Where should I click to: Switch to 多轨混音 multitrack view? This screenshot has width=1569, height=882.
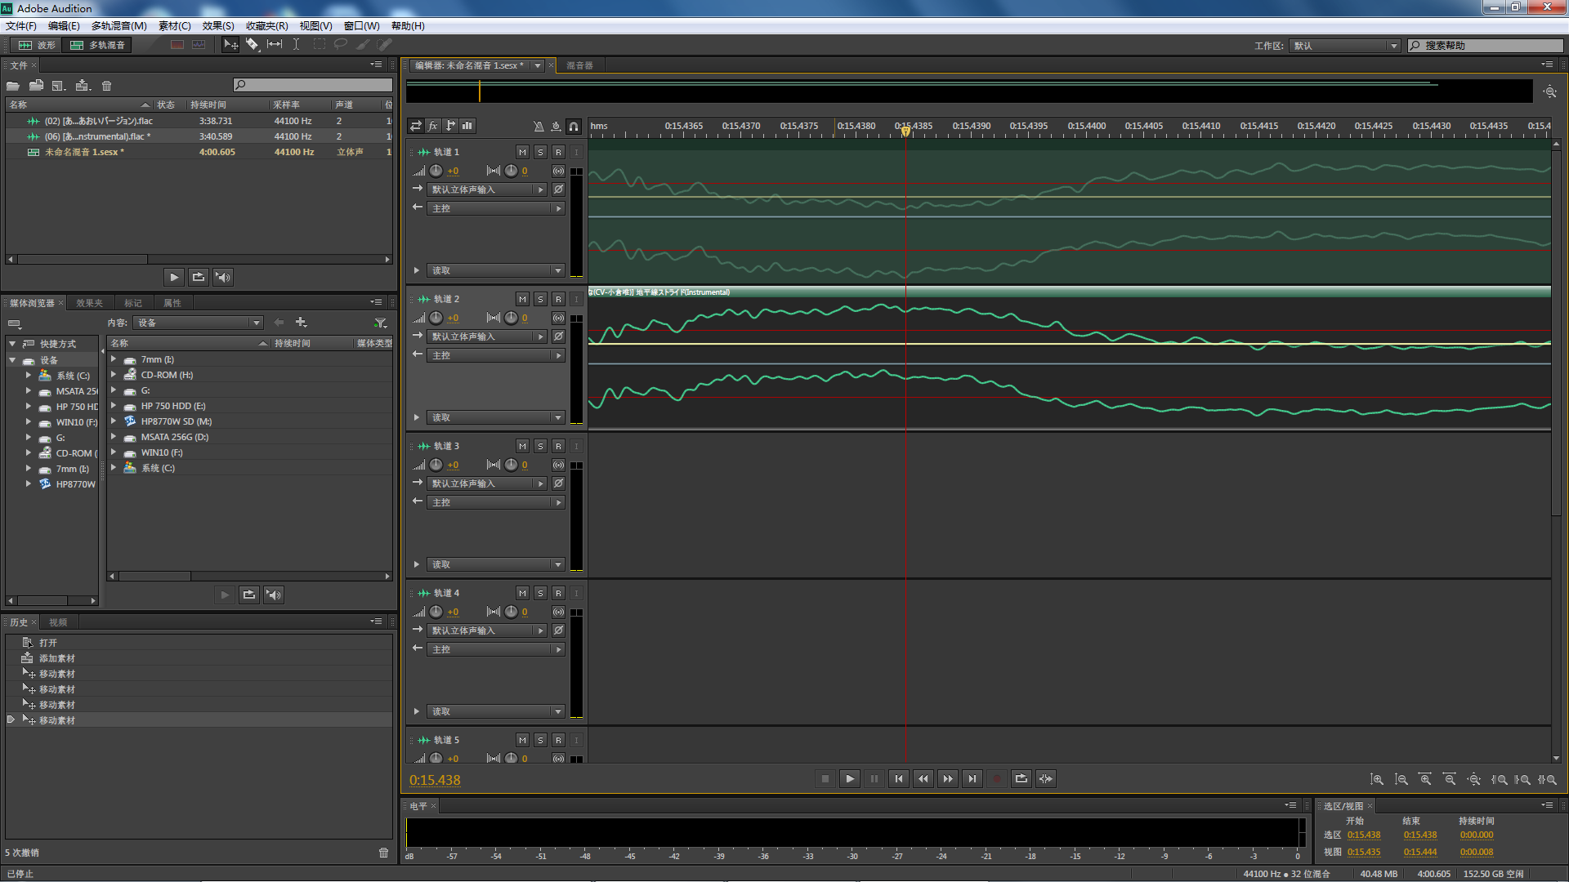pos(98,45)
